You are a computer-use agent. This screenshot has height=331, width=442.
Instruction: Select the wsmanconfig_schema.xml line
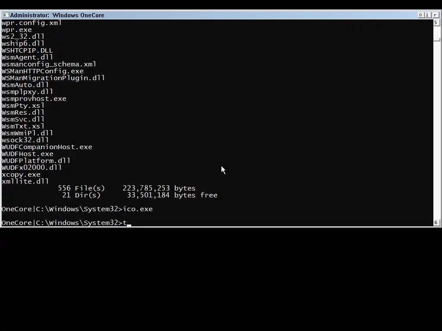[49, 64]
